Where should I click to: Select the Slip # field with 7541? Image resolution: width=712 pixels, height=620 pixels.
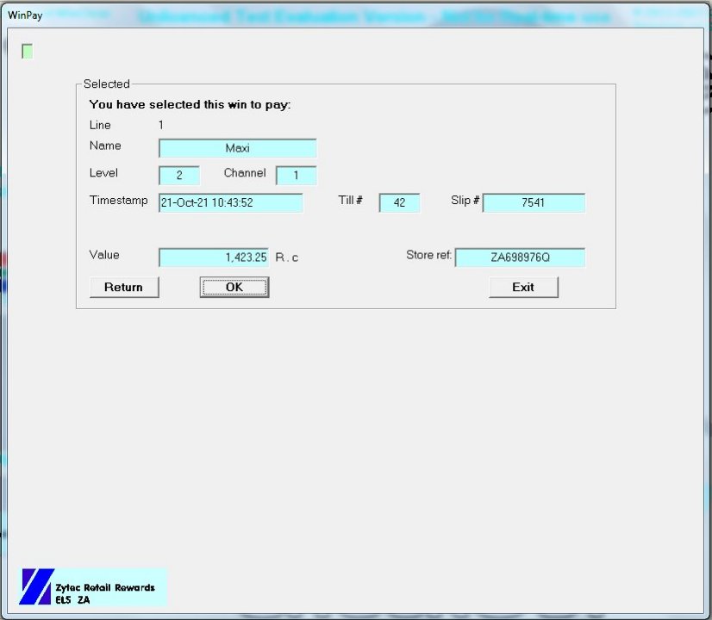pyautogui.click(x=534, y=203)
